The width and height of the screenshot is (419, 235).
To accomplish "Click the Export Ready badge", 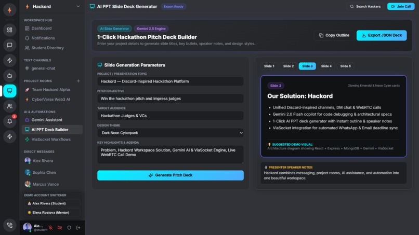I will [x=174, y=7].
